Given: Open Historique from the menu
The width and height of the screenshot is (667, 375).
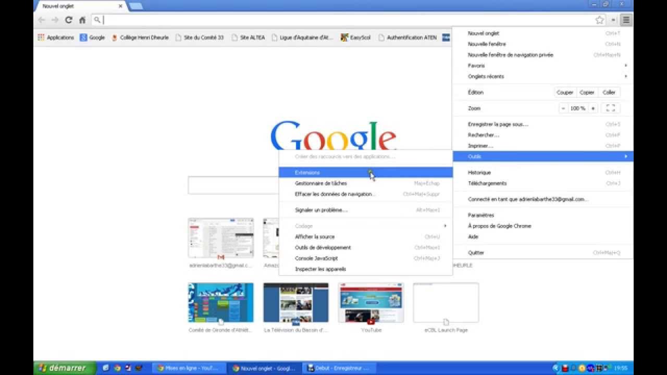Looking at the screenshot, I should pyautogui.click(x=542, y=172).
